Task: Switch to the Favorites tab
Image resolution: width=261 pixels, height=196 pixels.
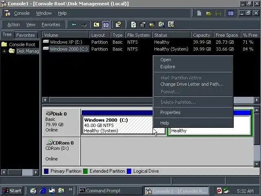Action: [26, 35]
